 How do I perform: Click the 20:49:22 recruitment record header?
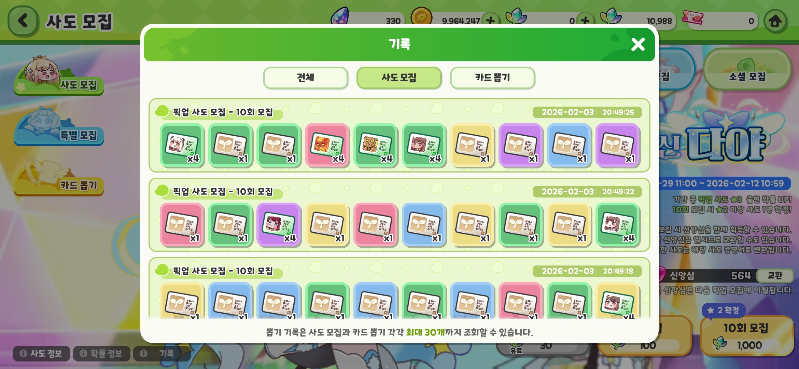pos(399,192)
